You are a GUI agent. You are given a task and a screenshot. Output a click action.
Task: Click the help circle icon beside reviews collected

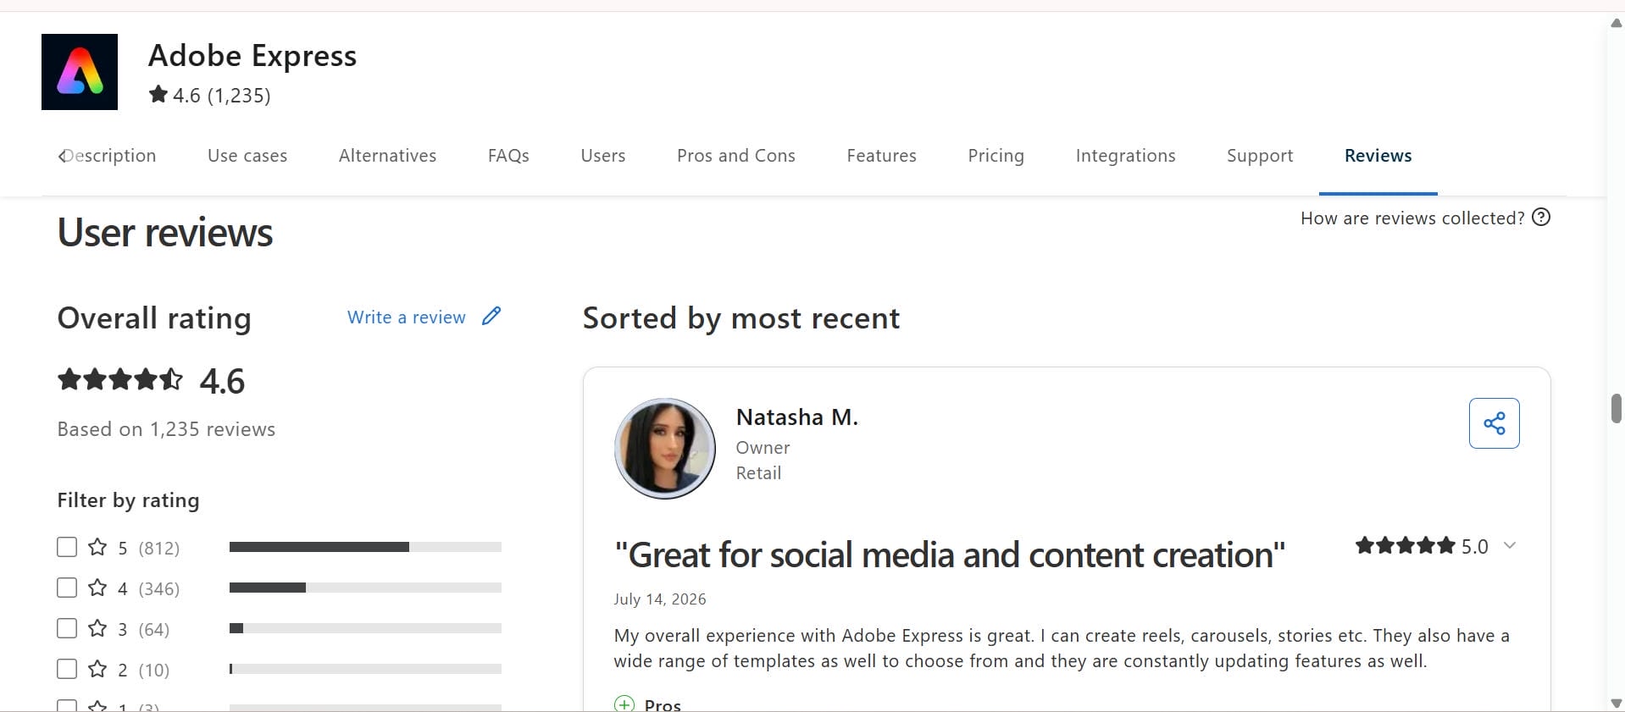[x=1541, y=218]
